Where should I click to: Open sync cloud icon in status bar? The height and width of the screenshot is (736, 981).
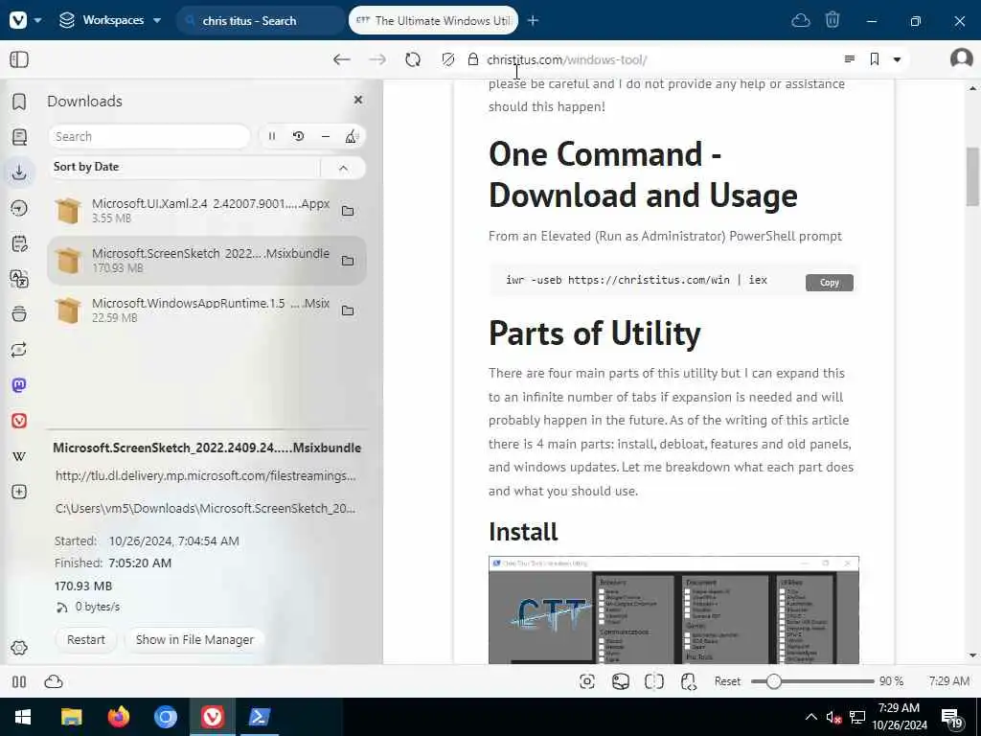(54, 681)
